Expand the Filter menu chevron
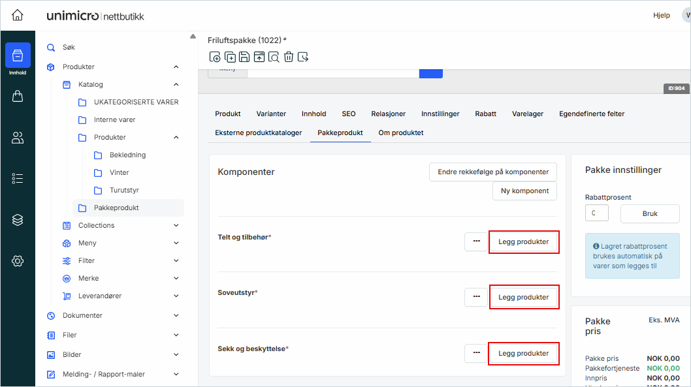The width and height of the screenshot is (691, 387). (176, 260)
